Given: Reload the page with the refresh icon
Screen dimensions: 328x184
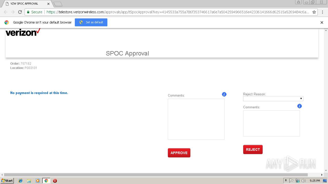Looking at the screenshot, I should (20, 12).
